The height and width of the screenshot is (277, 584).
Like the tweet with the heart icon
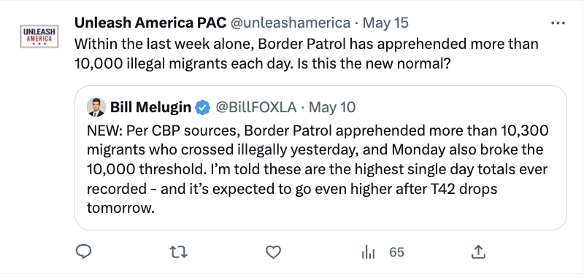(273, 252)
